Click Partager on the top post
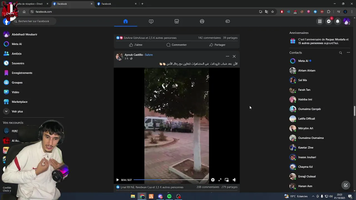This screenshot has height=200, width=356. (217, 45)
